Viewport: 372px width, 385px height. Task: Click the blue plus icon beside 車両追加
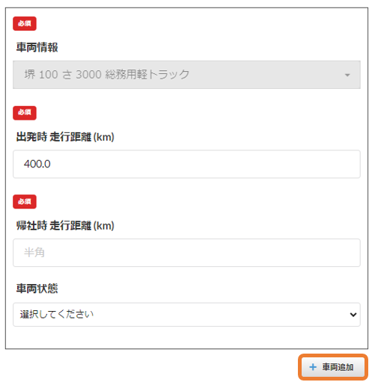[313, 367]
